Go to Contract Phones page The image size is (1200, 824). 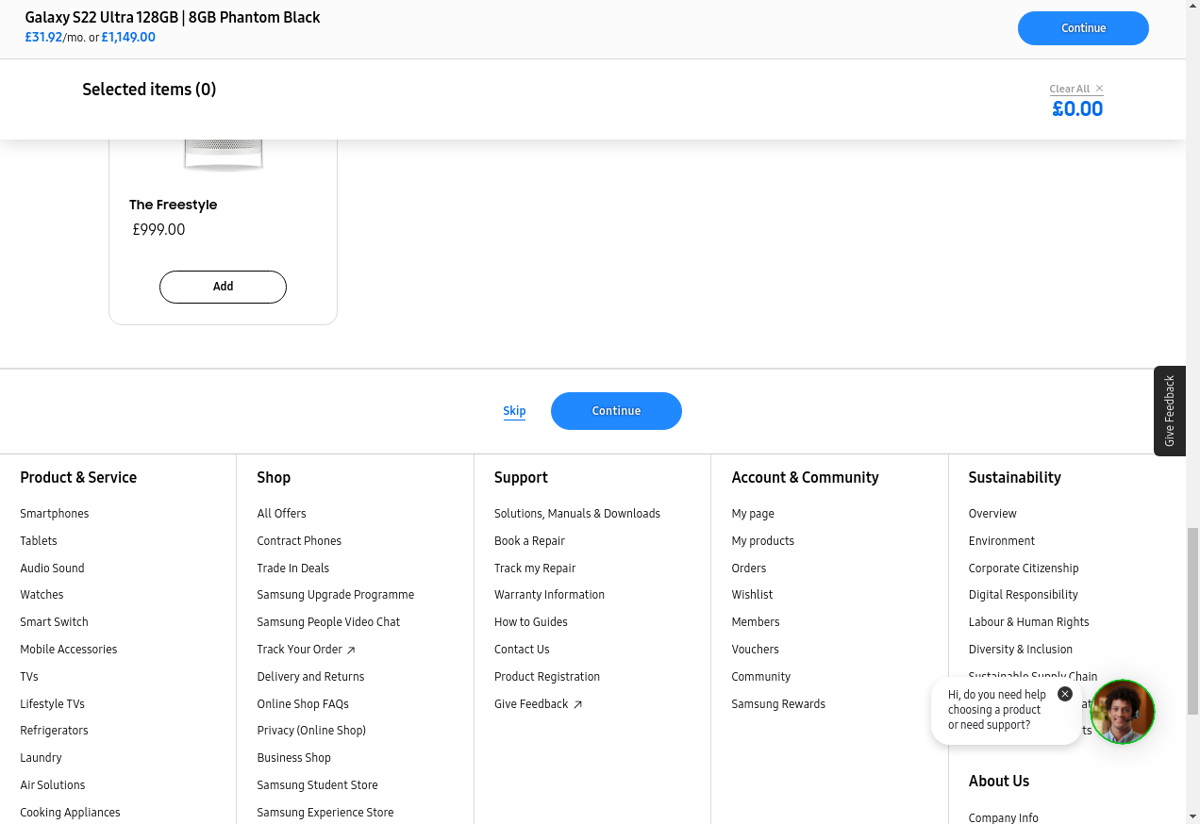tap(299, 541)
